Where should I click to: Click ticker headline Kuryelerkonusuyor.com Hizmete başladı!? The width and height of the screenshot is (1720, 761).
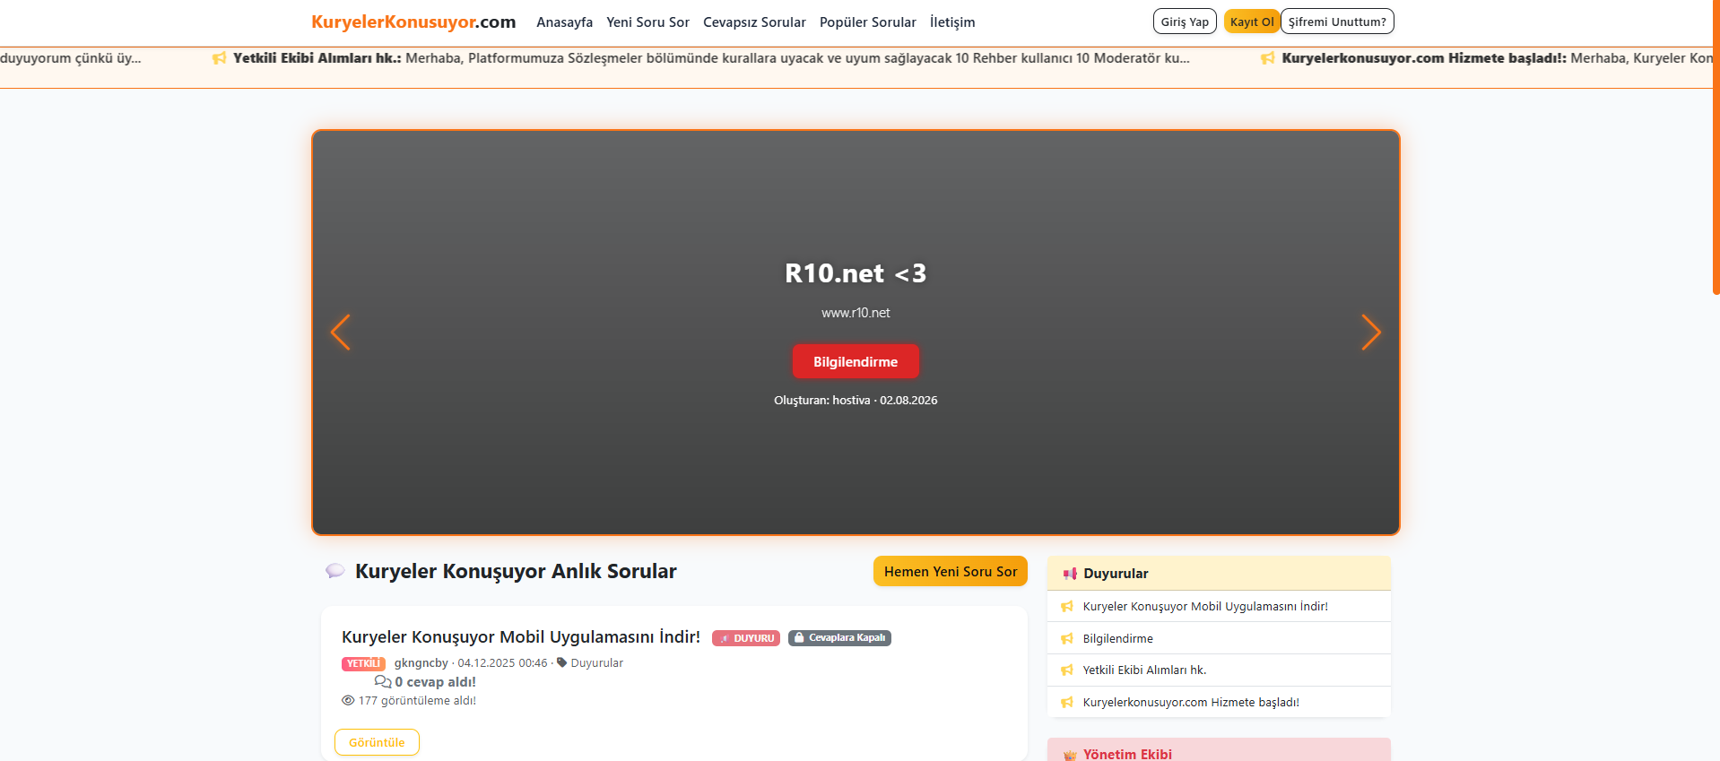[x=1424, y=58]
